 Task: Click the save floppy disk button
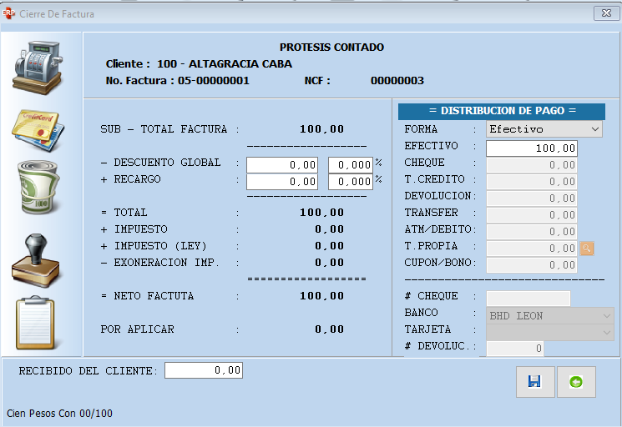534,382
